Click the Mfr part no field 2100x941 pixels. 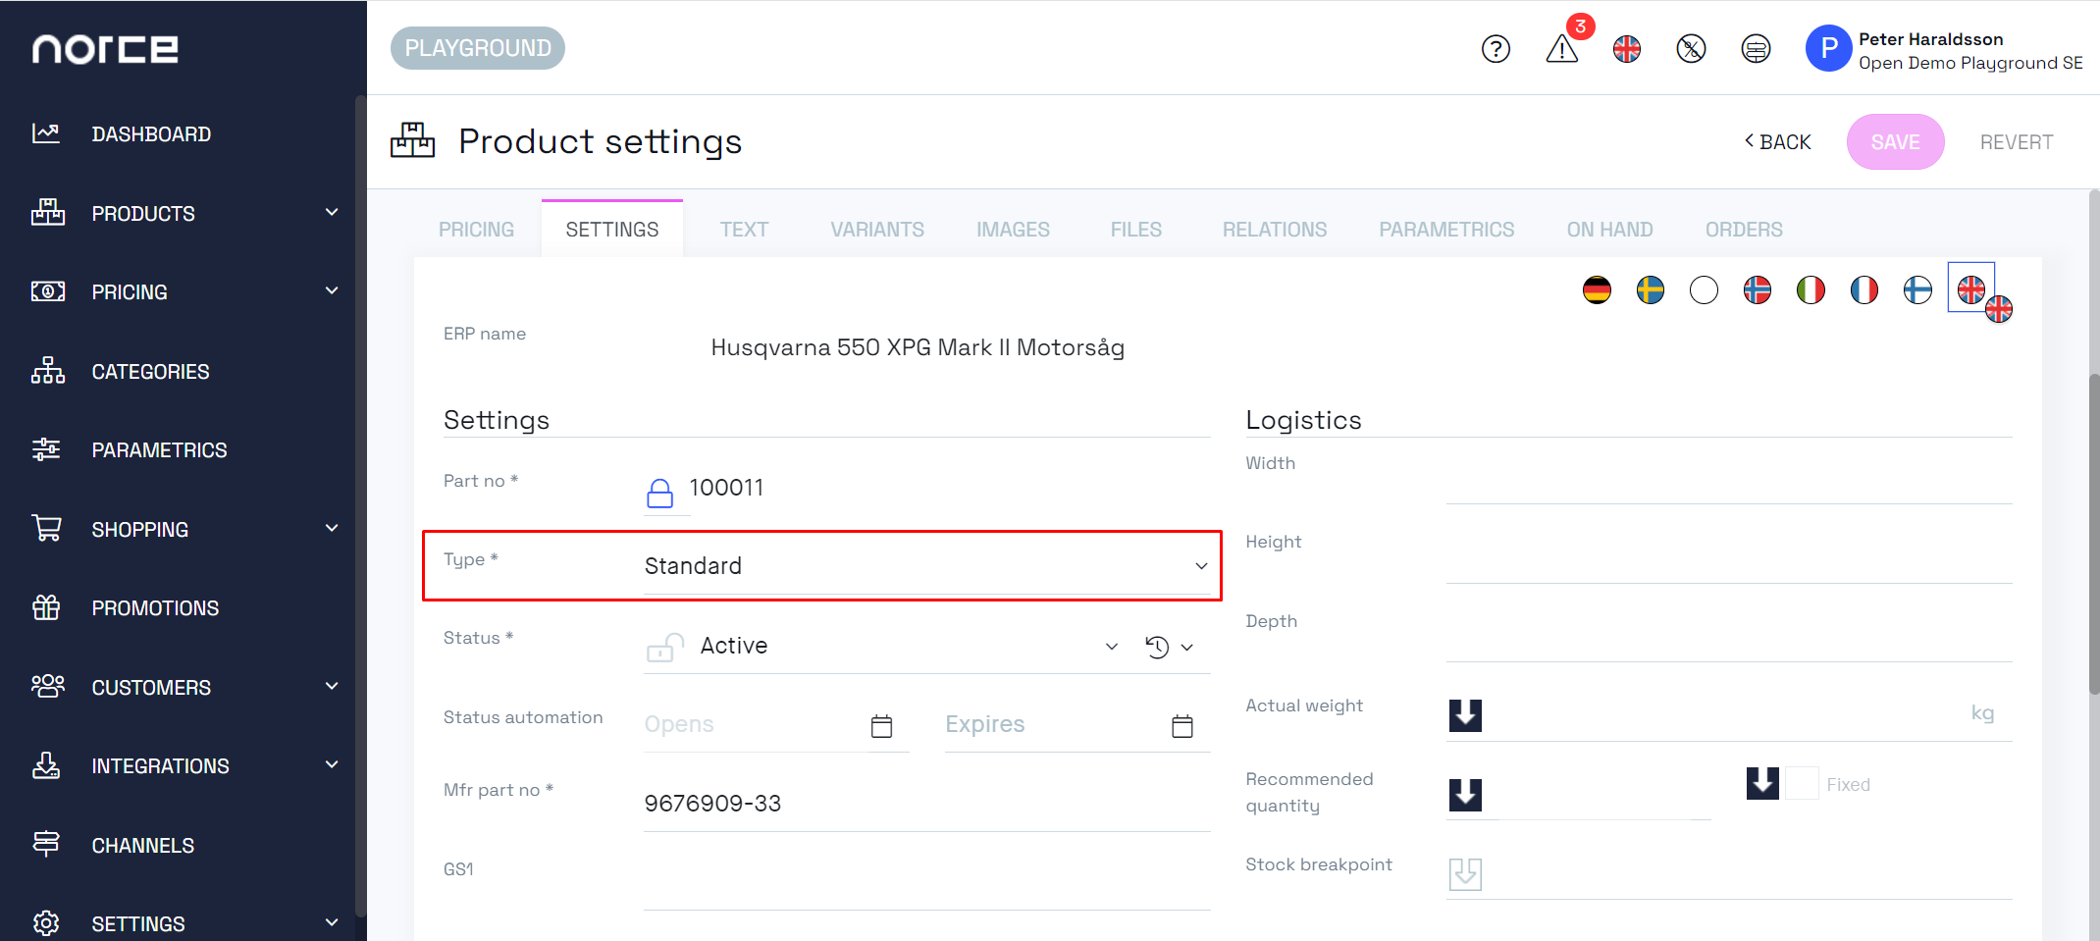click(926, 804)
